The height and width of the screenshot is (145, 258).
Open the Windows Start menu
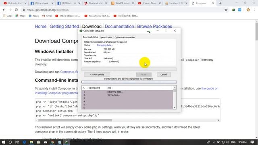coord(3,142)
